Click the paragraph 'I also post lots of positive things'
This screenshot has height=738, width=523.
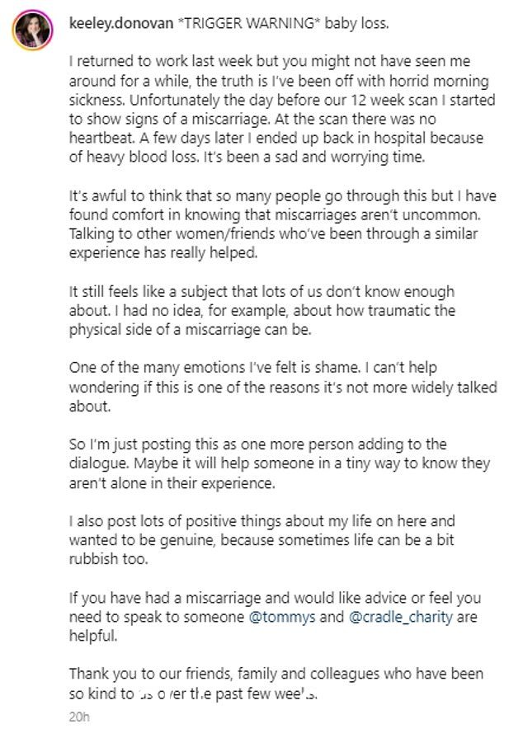[x=262, y=540]
